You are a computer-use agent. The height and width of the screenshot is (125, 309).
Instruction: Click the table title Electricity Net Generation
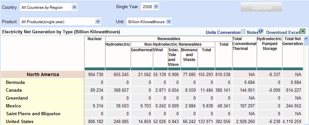click(61, 32)
